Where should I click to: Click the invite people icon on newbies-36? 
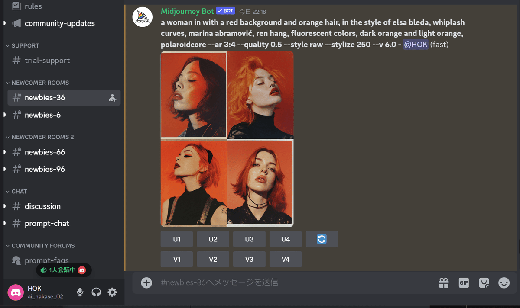pyautogui.click(x=112, y=98)
